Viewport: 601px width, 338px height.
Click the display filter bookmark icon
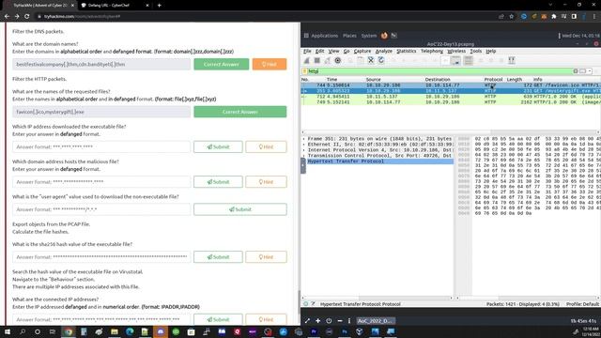click(305, 71)
